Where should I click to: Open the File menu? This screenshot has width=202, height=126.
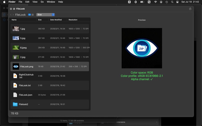[x=20, y=2]
